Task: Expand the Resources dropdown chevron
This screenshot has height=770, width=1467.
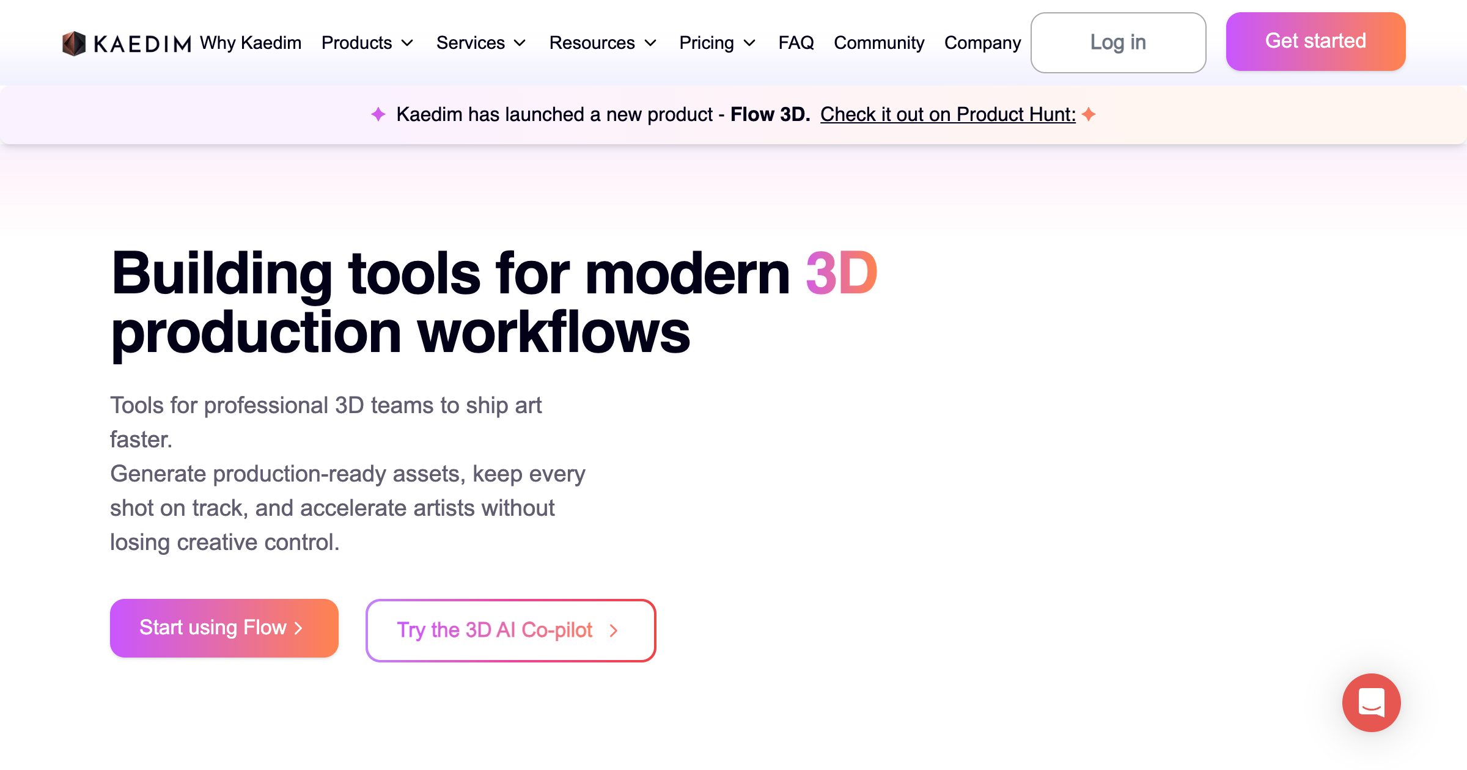Action: point(650,43)
